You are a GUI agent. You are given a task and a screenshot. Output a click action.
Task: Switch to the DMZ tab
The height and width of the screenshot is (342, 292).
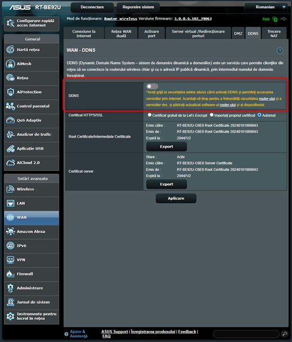click(238, 34)
